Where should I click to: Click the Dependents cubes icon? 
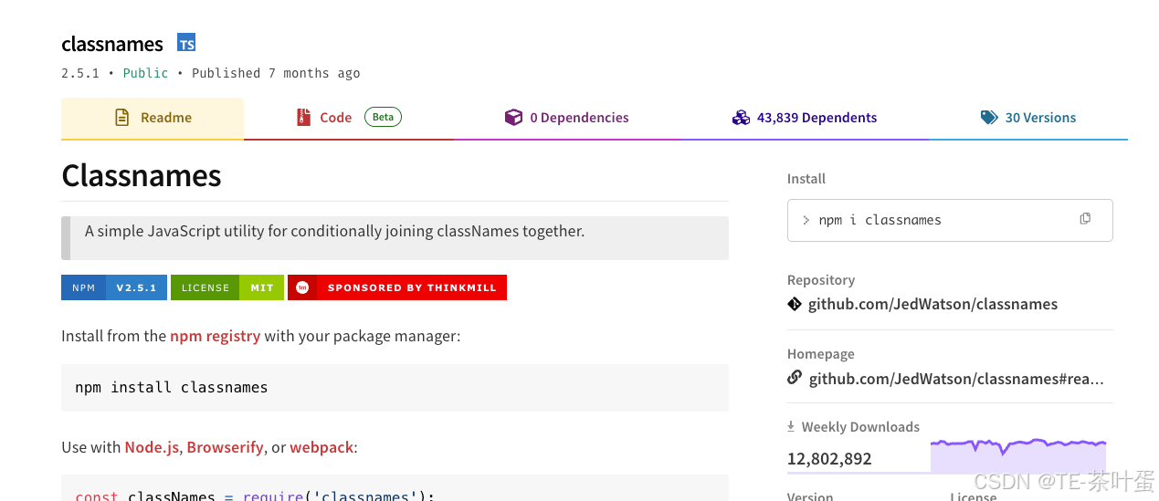pos(741,118)
